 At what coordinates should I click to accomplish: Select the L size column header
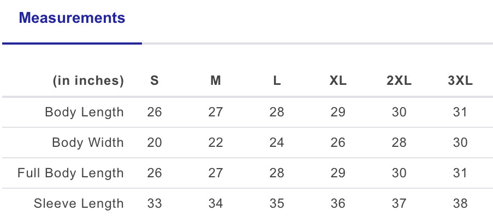[277, 81]
